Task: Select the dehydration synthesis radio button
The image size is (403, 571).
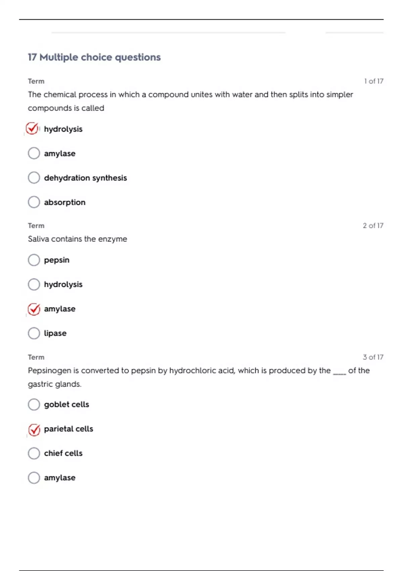Action: pos(34,178)
